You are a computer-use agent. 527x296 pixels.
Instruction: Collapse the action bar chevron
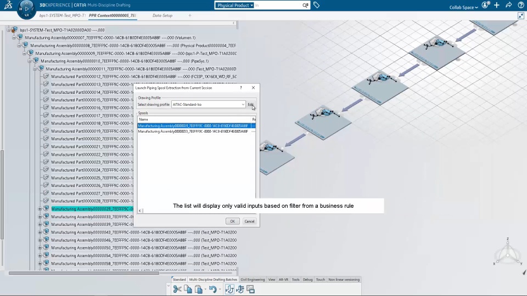point(169,286)
